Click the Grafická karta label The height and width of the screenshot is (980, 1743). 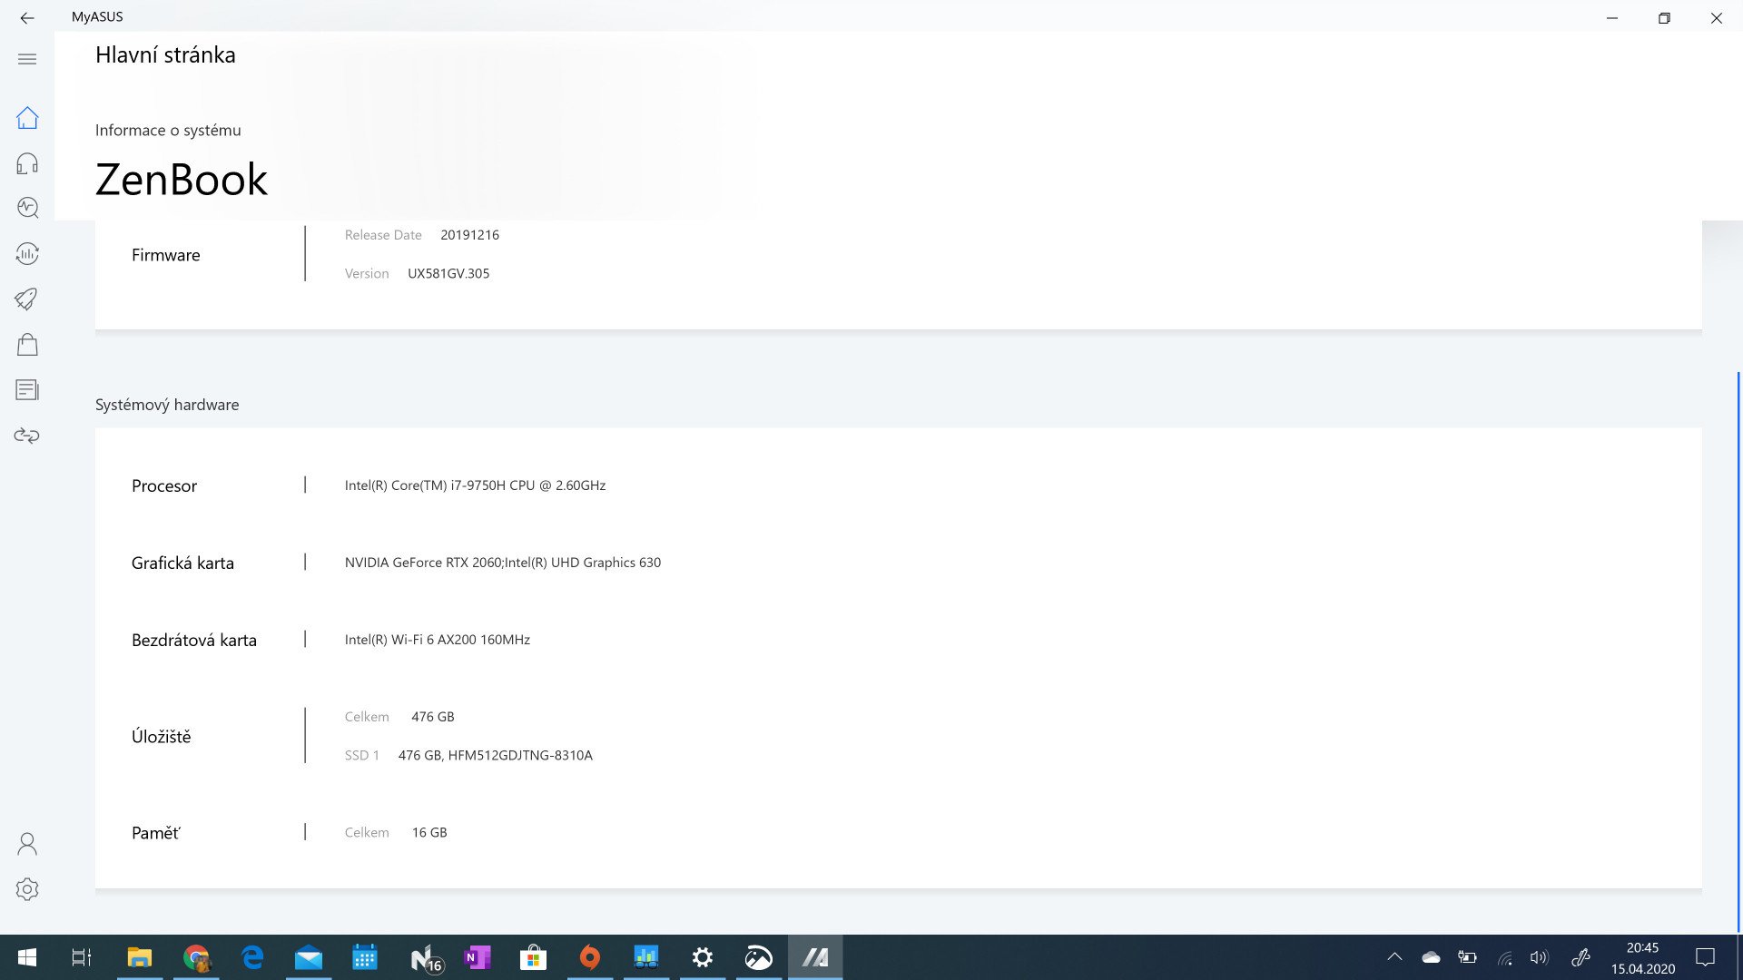182,563
